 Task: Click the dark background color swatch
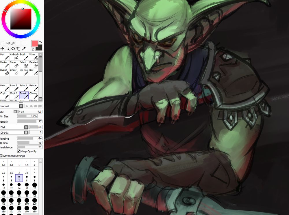click(x=40, y=48)
